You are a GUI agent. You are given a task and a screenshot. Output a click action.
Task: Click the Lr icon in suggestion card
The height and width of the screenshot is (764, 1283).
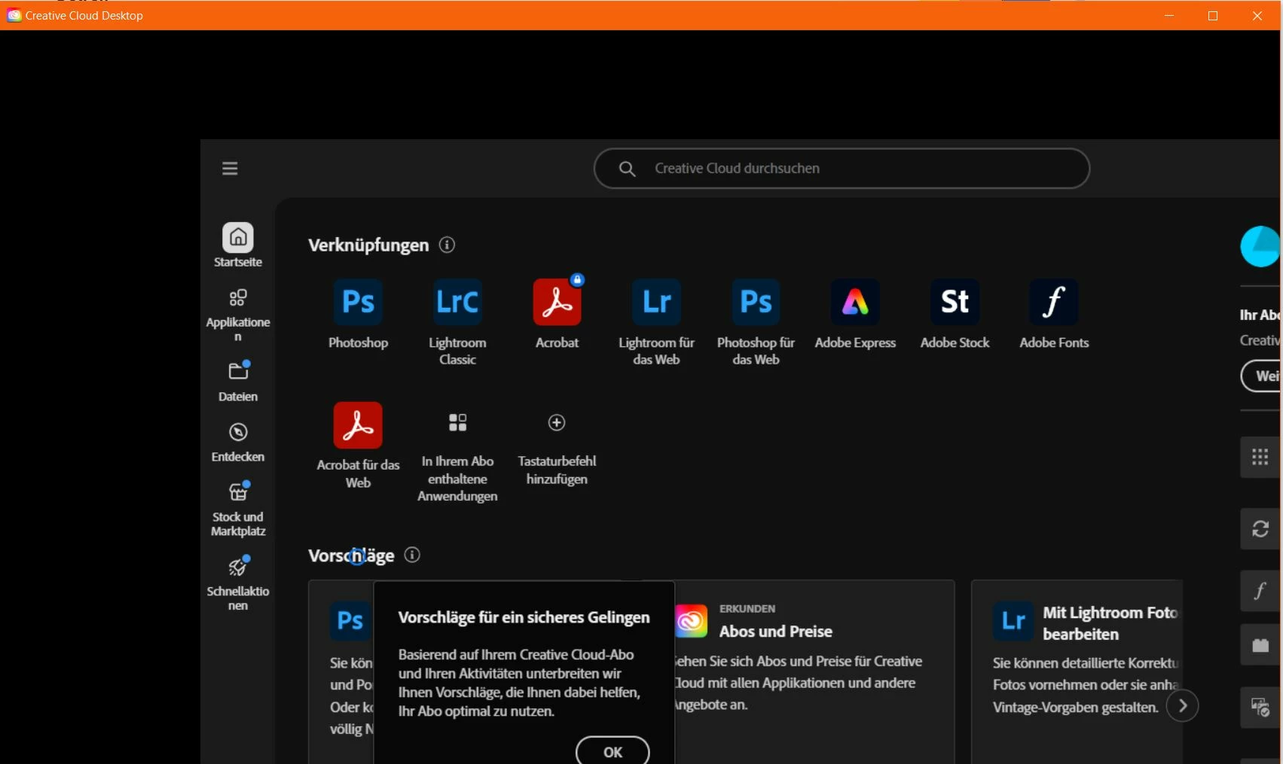pyautogui.click(x=1013, y=621)
